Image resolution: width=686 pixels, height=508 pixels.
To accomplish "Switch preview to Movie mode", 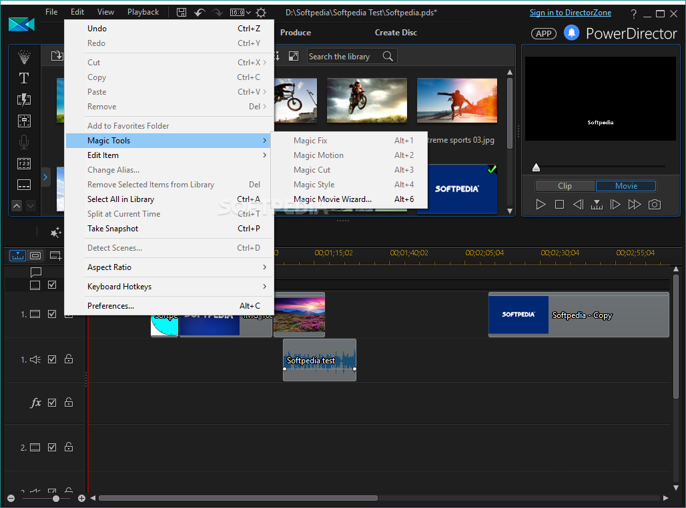I will click(x=626, y=186).
